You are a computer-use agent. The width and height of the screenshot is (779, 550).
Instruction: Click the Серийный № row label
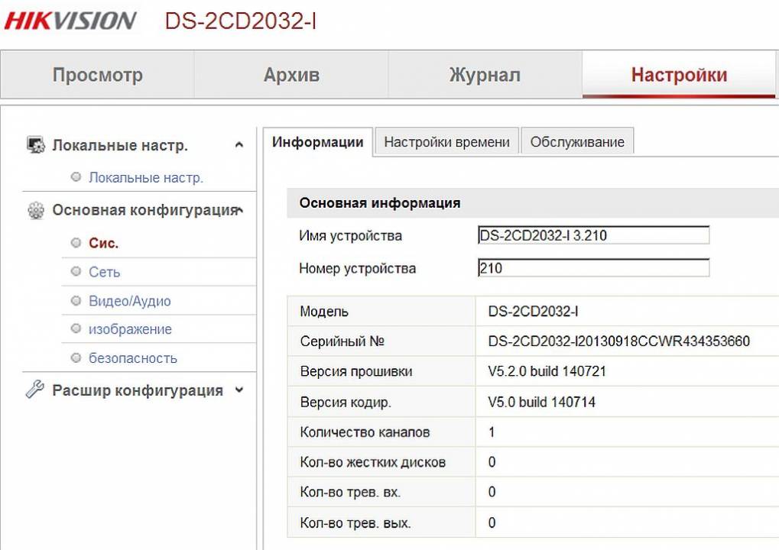click(342, 341)
